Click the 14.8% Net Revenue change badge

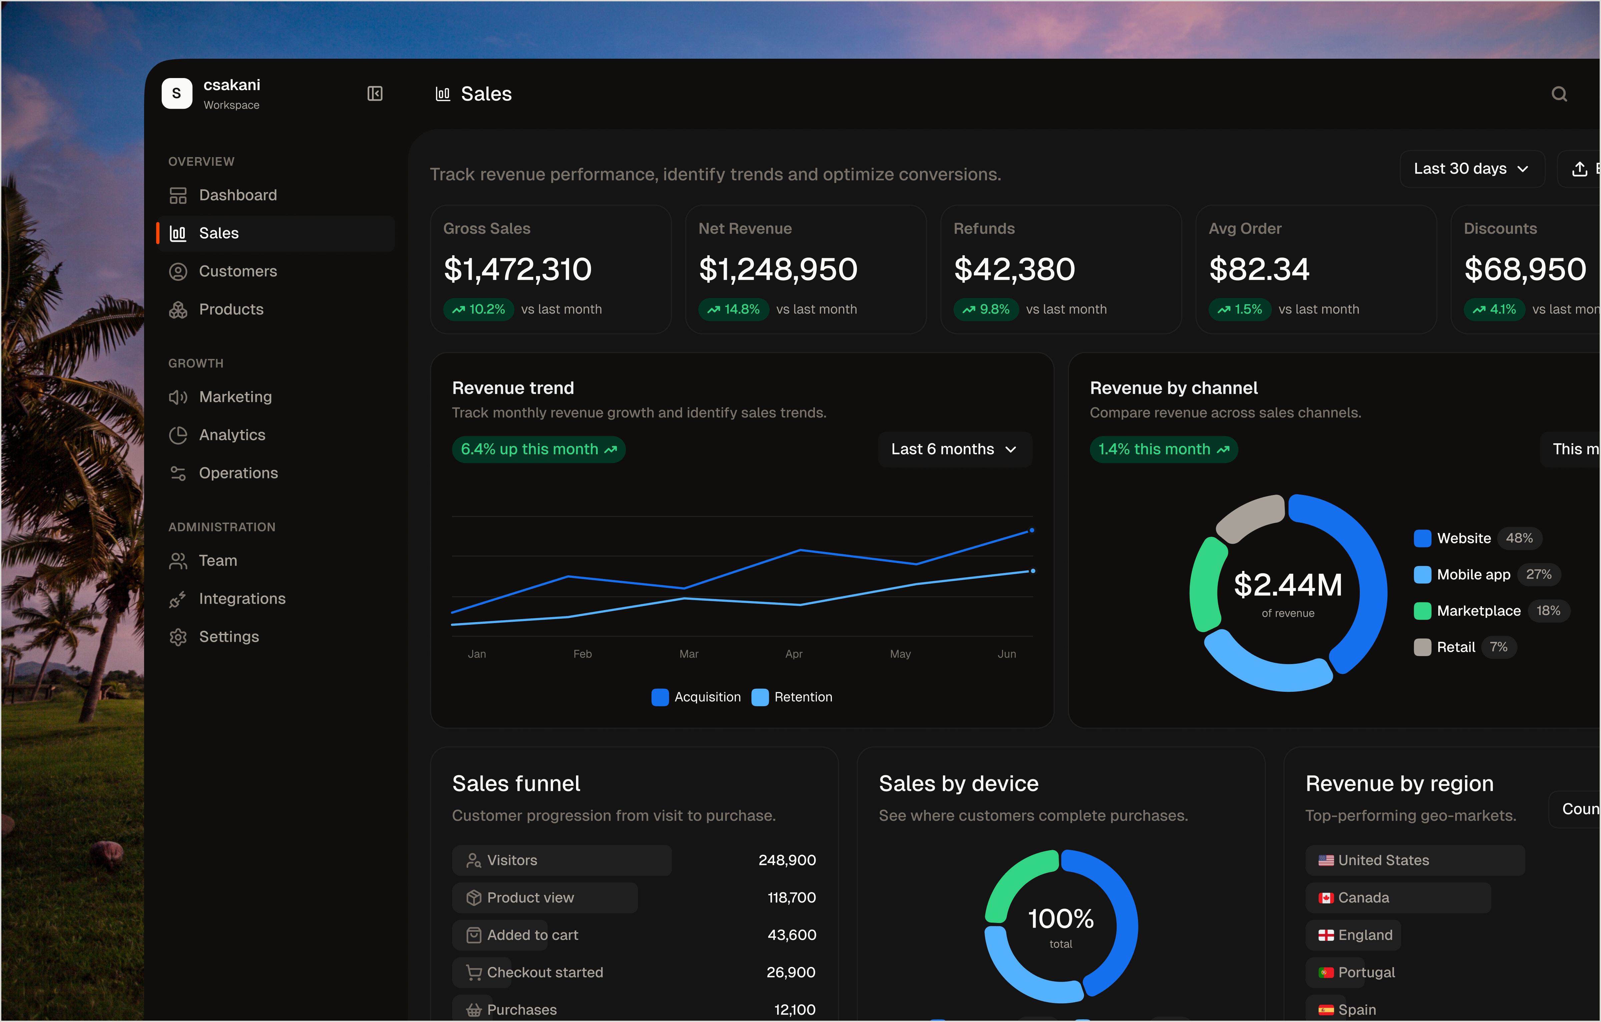tap(733, 310)
